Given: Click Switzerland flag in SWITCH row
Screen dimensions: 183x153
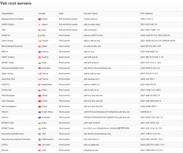Looking at the screenshot, I should point(39,85).
